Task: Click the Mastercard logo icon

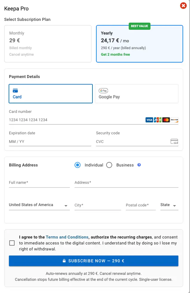Action: (166, 120)
